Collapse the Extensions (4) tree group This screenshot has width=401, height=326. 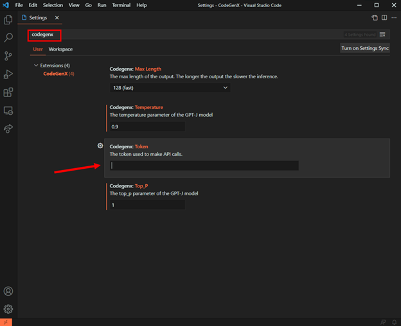36,65
